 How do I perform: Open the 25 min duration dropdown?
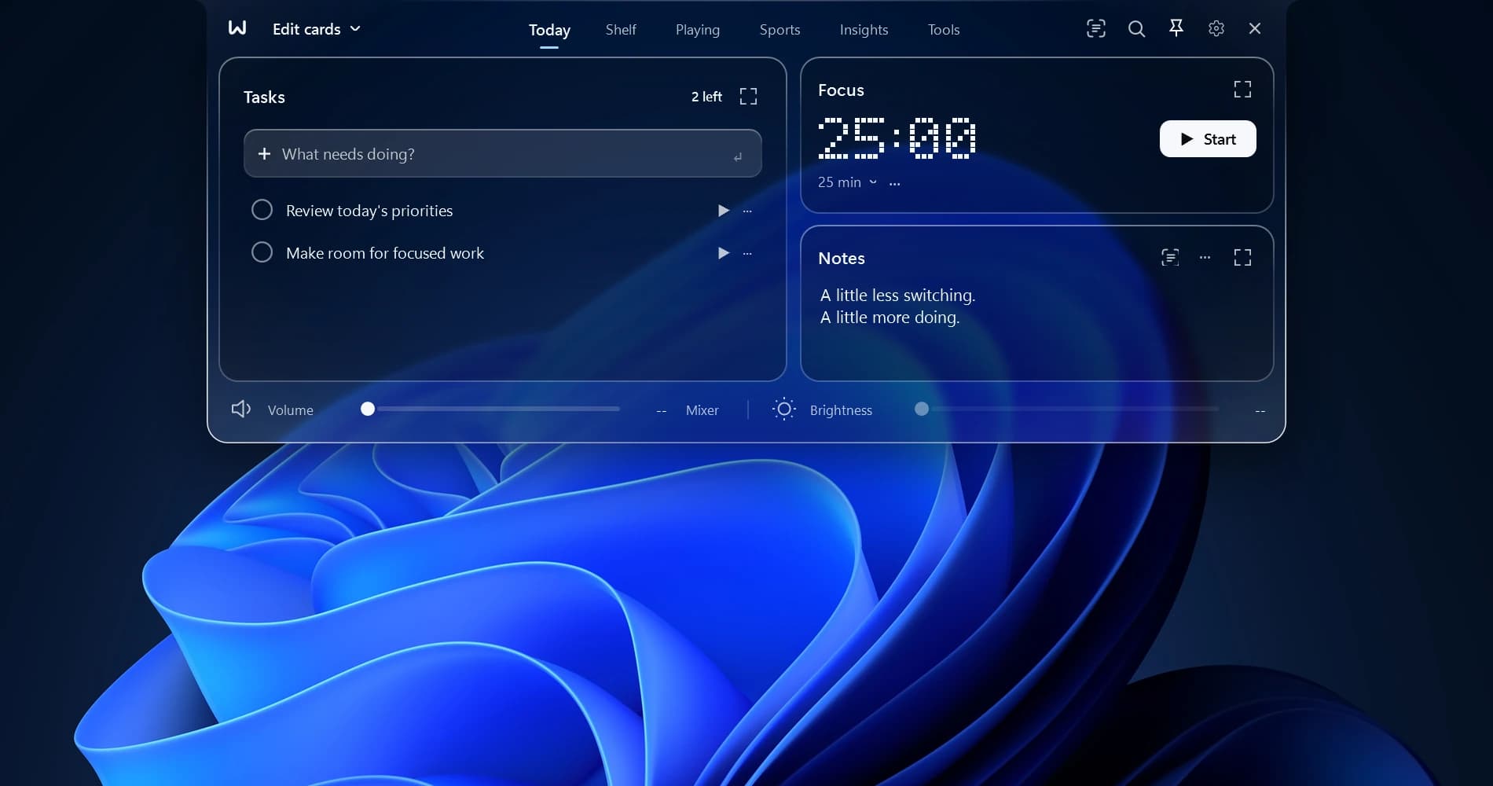(x=847, y=182)
